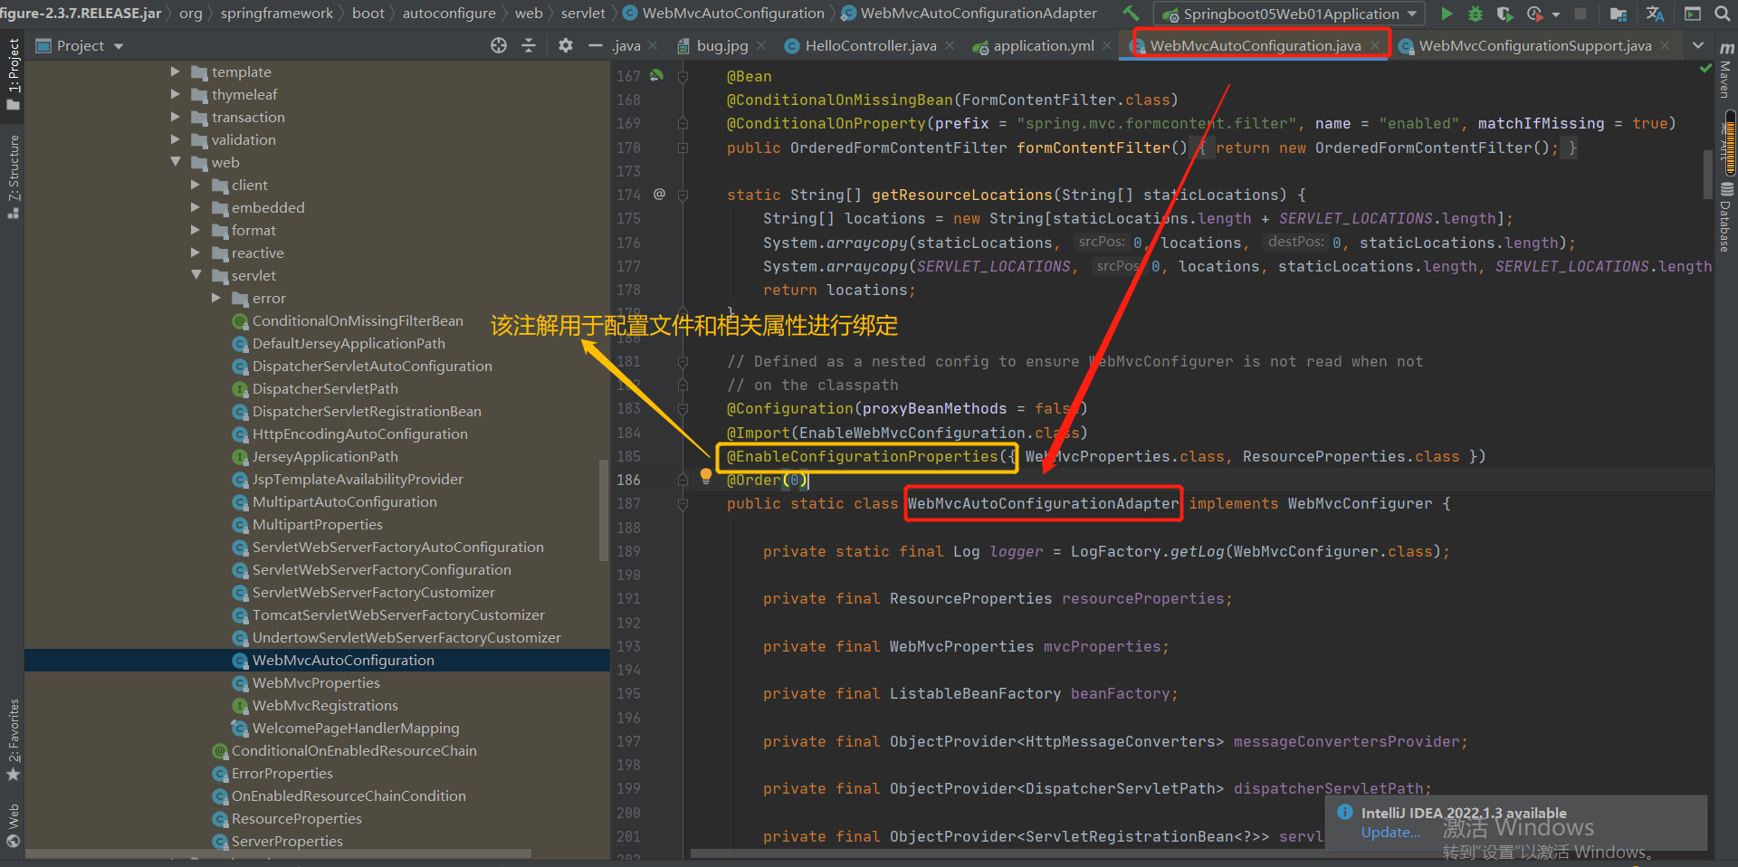Expand the client folder

196,185
